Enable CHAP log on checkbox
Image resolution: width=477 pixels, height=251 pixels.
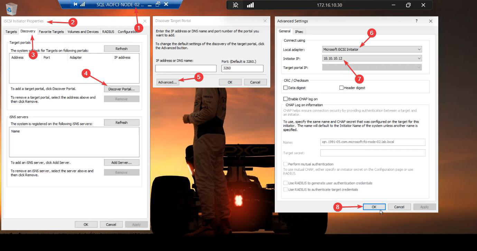click(x=286, y=99)
